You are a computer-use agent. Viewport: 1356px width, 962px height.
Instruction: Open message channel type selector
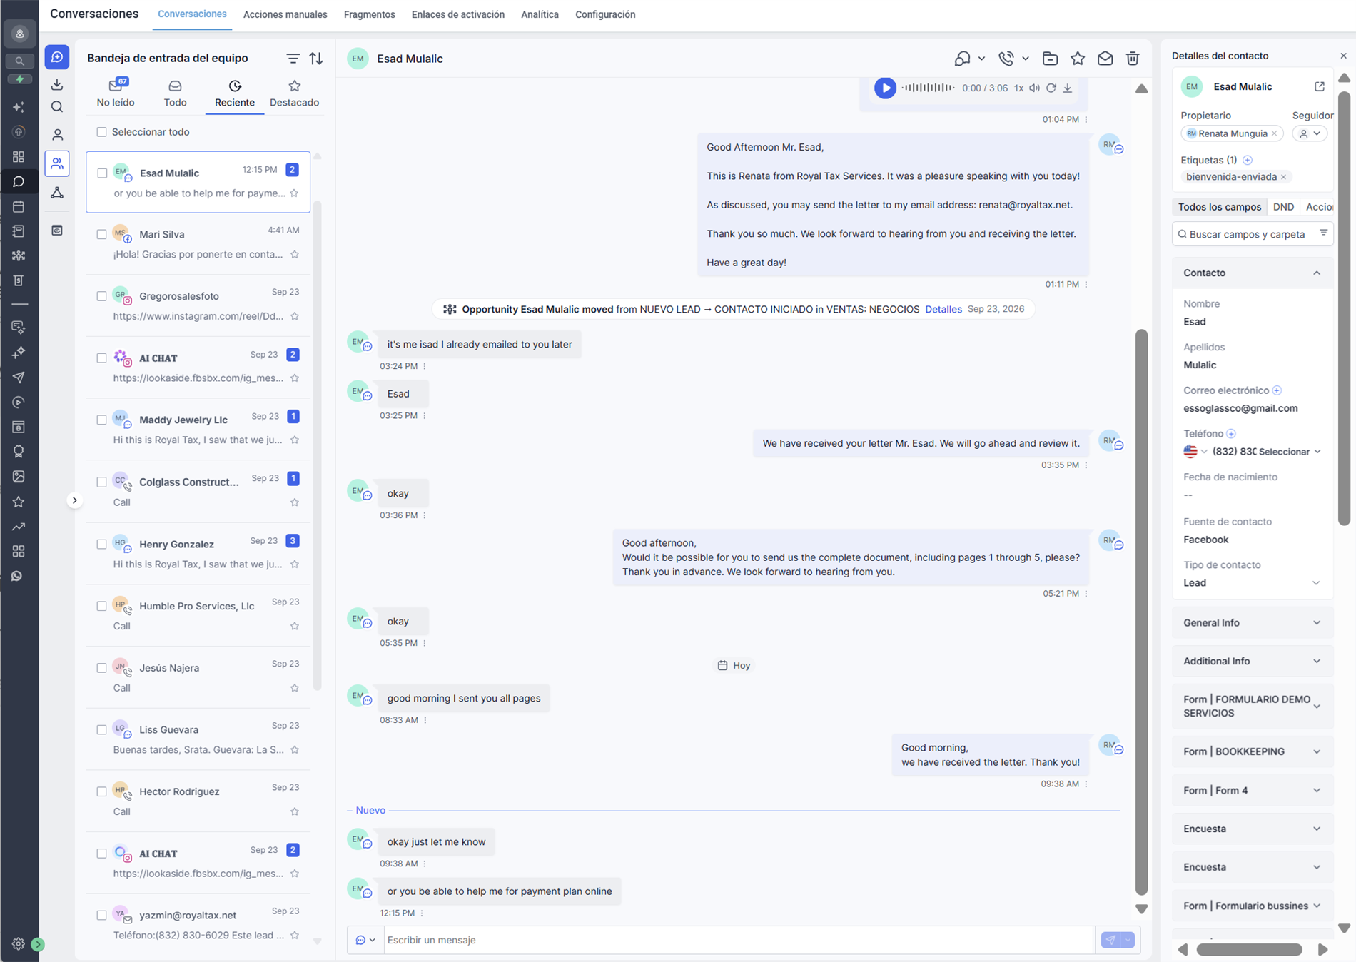pos(365,940)
